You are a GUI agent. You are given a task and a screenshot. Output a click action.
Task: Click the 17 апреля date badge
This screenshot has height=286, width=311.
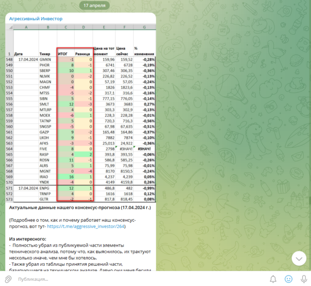[x=94, y=5]
